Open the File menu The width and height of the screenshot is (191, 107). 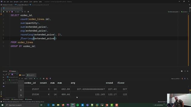[x=5, y=2]
